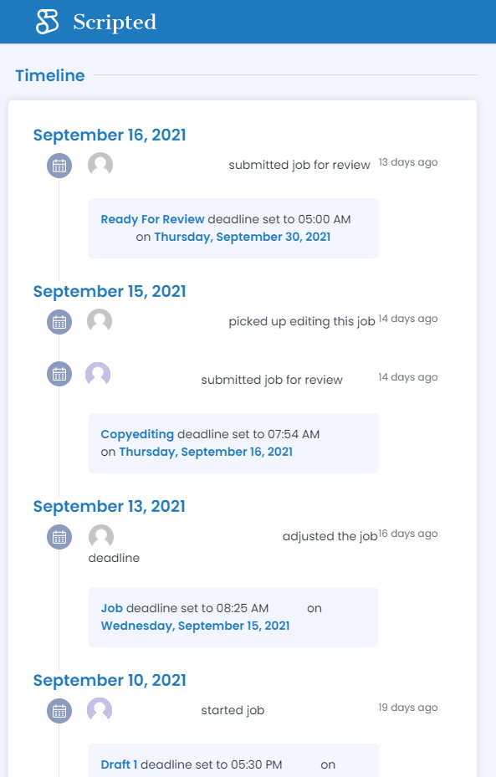
Task: Open the Scripted wordmark link
Action: (x=115, y=23)
